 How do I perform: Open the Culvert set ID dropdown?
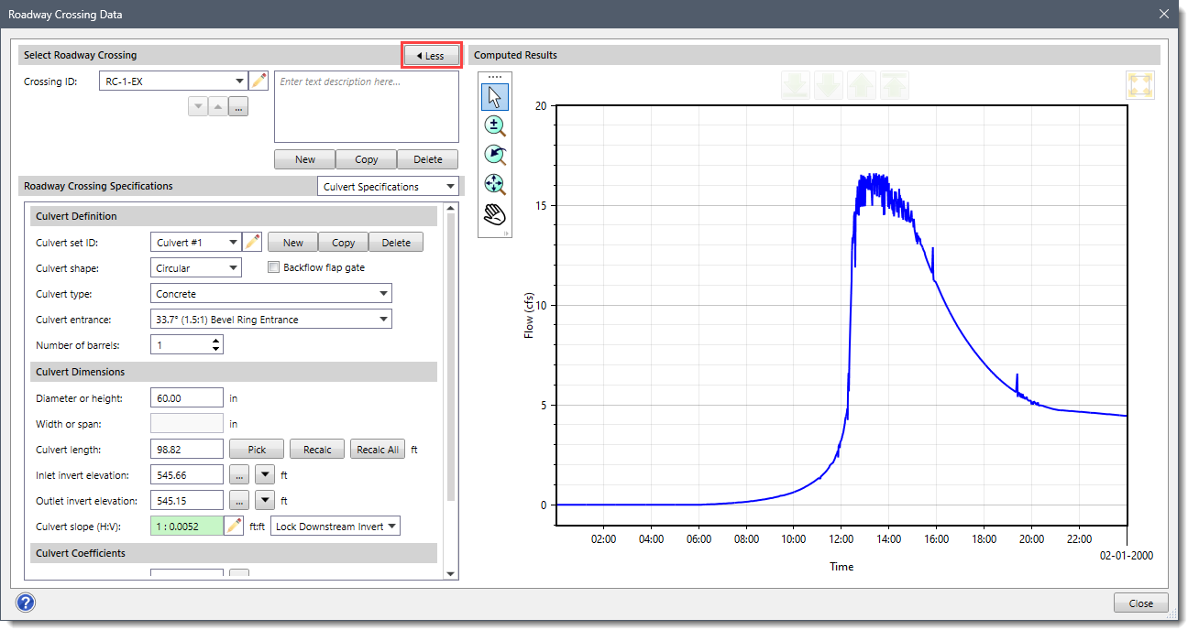(x=232, y=243)
